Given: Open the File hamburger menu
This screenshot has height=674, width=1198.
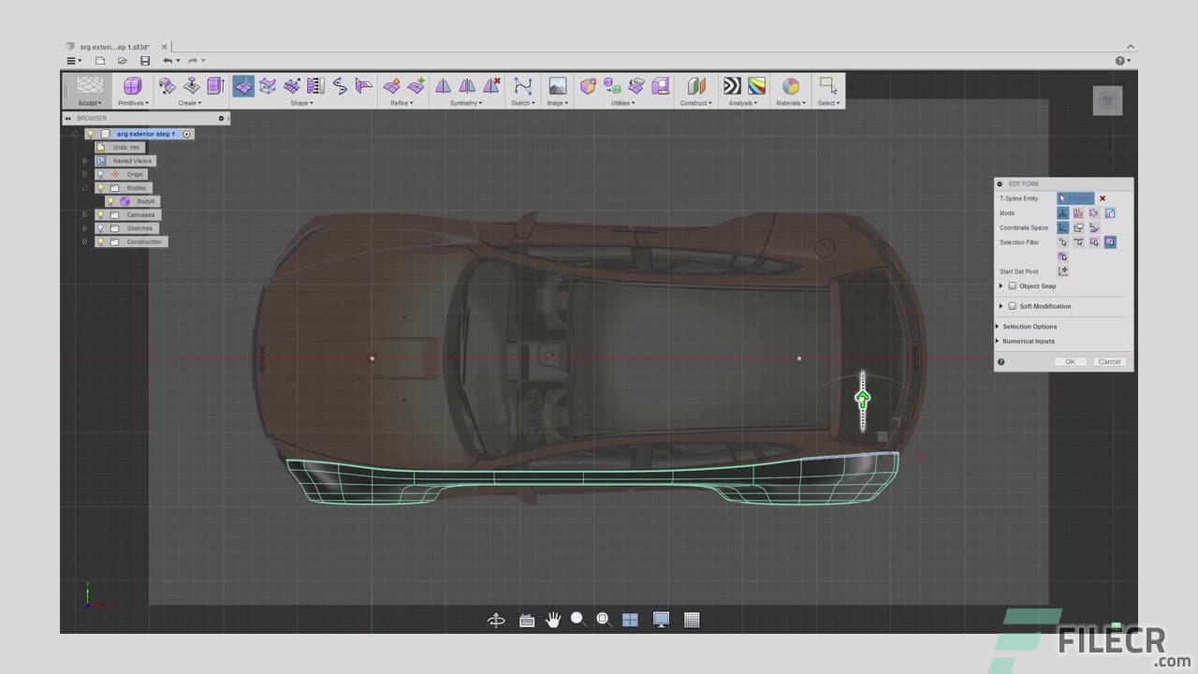Looking at the screenshot, I should point(73,60).
